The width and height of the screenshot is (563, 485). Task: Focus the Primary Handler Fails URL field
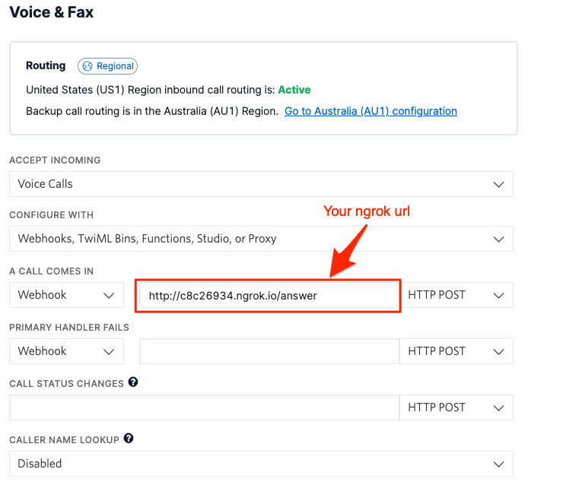pyautogui.click(x=269, y=351)
